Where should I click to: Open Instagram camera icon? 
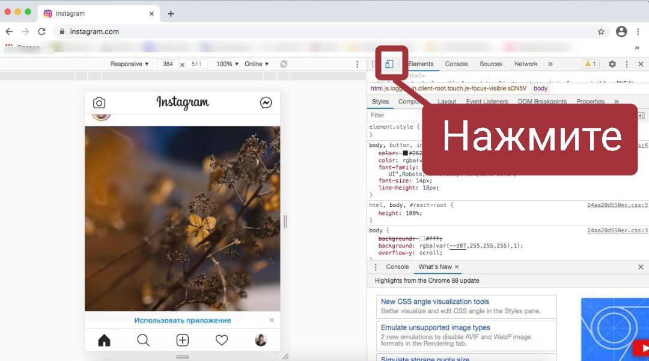[x=99, y=102]
